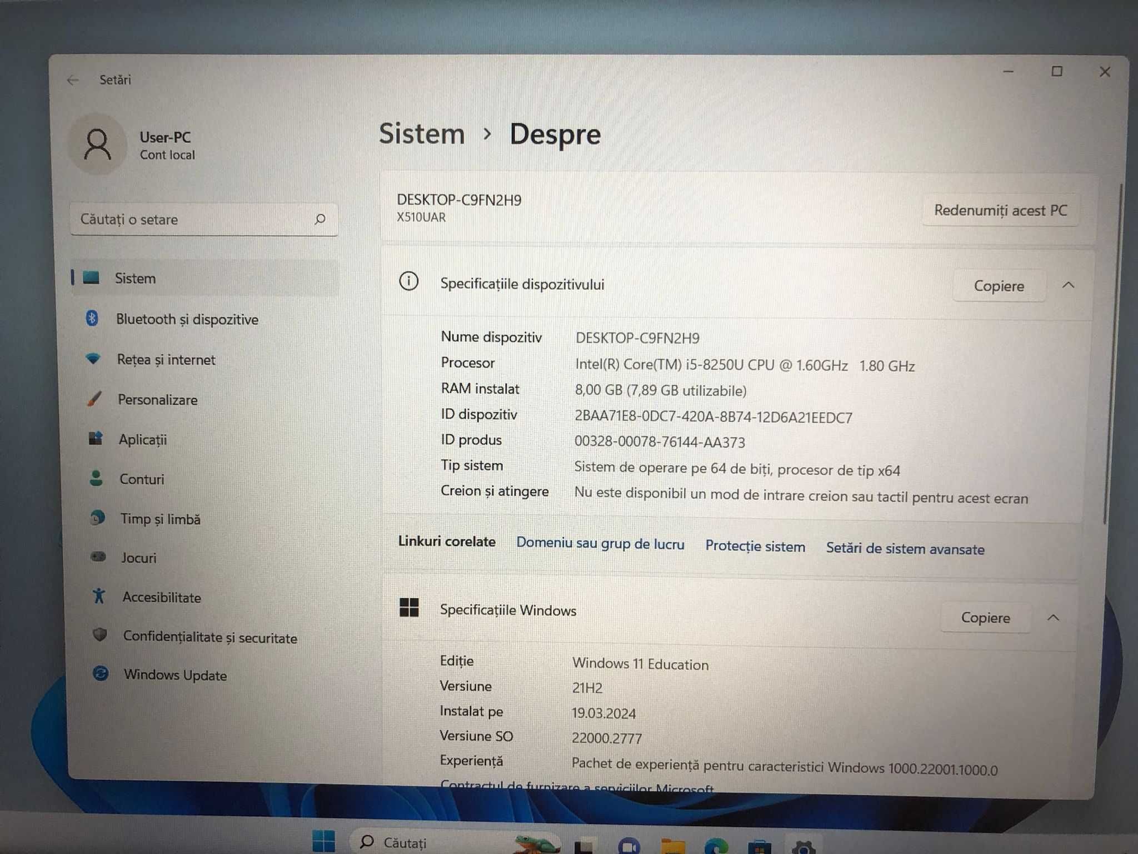This screenshot has width=1138, height=854.
Task: Click the Redenumiți acest PC button
Action: 1001,210
